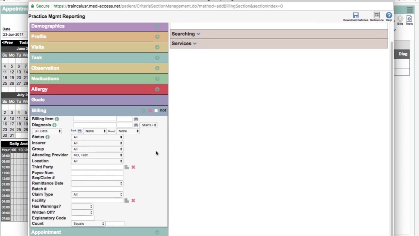Click the 23-Jun-2017 date field

pyautogui.click(x=14, y=35)
